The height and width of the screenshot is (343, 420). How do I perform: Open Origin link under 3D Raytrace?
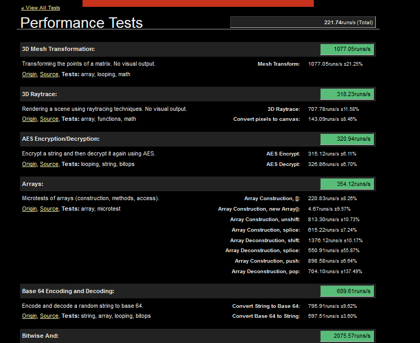point(29,119)
